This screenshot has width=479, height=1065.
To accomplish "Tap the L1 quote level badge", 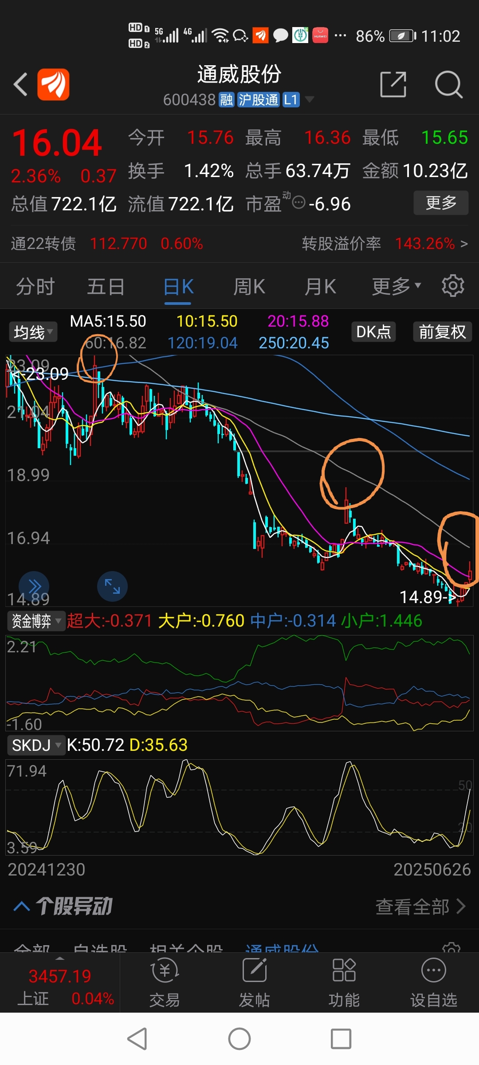I will (x=291, y=100).
